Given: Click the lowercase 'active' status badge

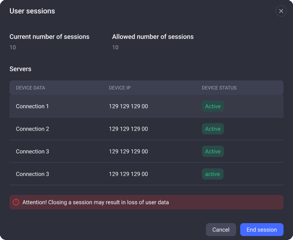Looking at the screenshot, I should [213, 174].
